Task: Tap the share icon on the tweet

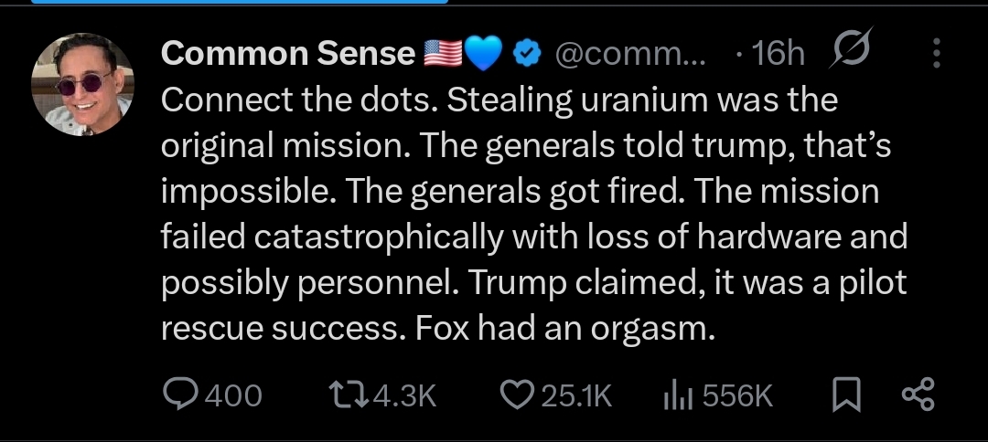Action: click(x=918, y=395)
